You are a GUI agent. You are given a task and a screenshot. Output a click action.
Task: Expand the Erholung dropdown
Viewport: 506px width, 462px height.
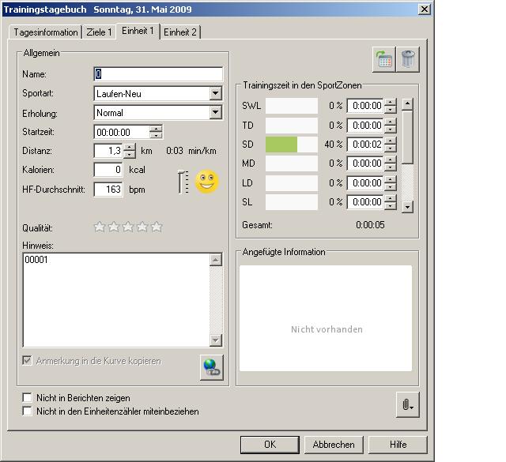[216, 113]
